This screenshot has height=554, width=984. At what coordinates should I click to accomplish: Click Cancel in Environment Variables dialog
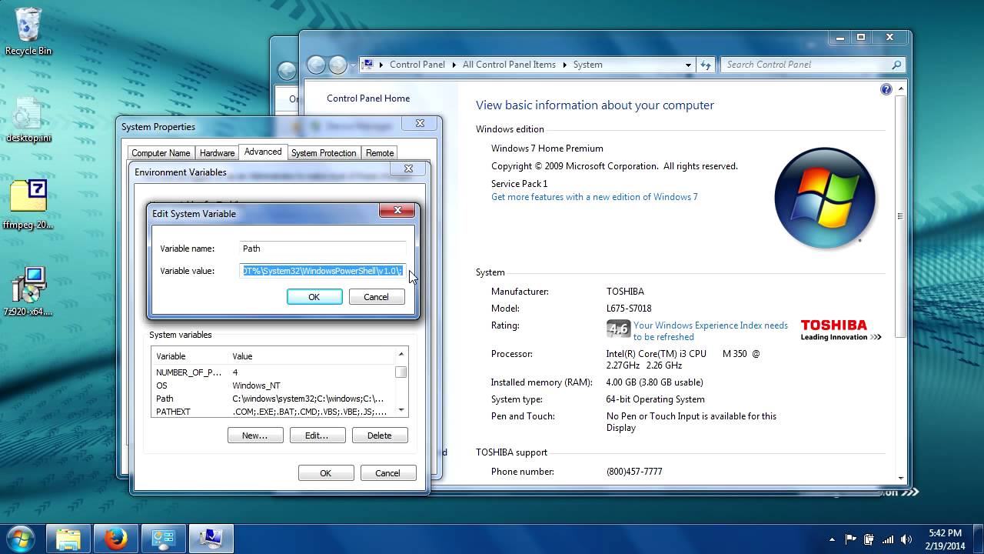(388, 473)
